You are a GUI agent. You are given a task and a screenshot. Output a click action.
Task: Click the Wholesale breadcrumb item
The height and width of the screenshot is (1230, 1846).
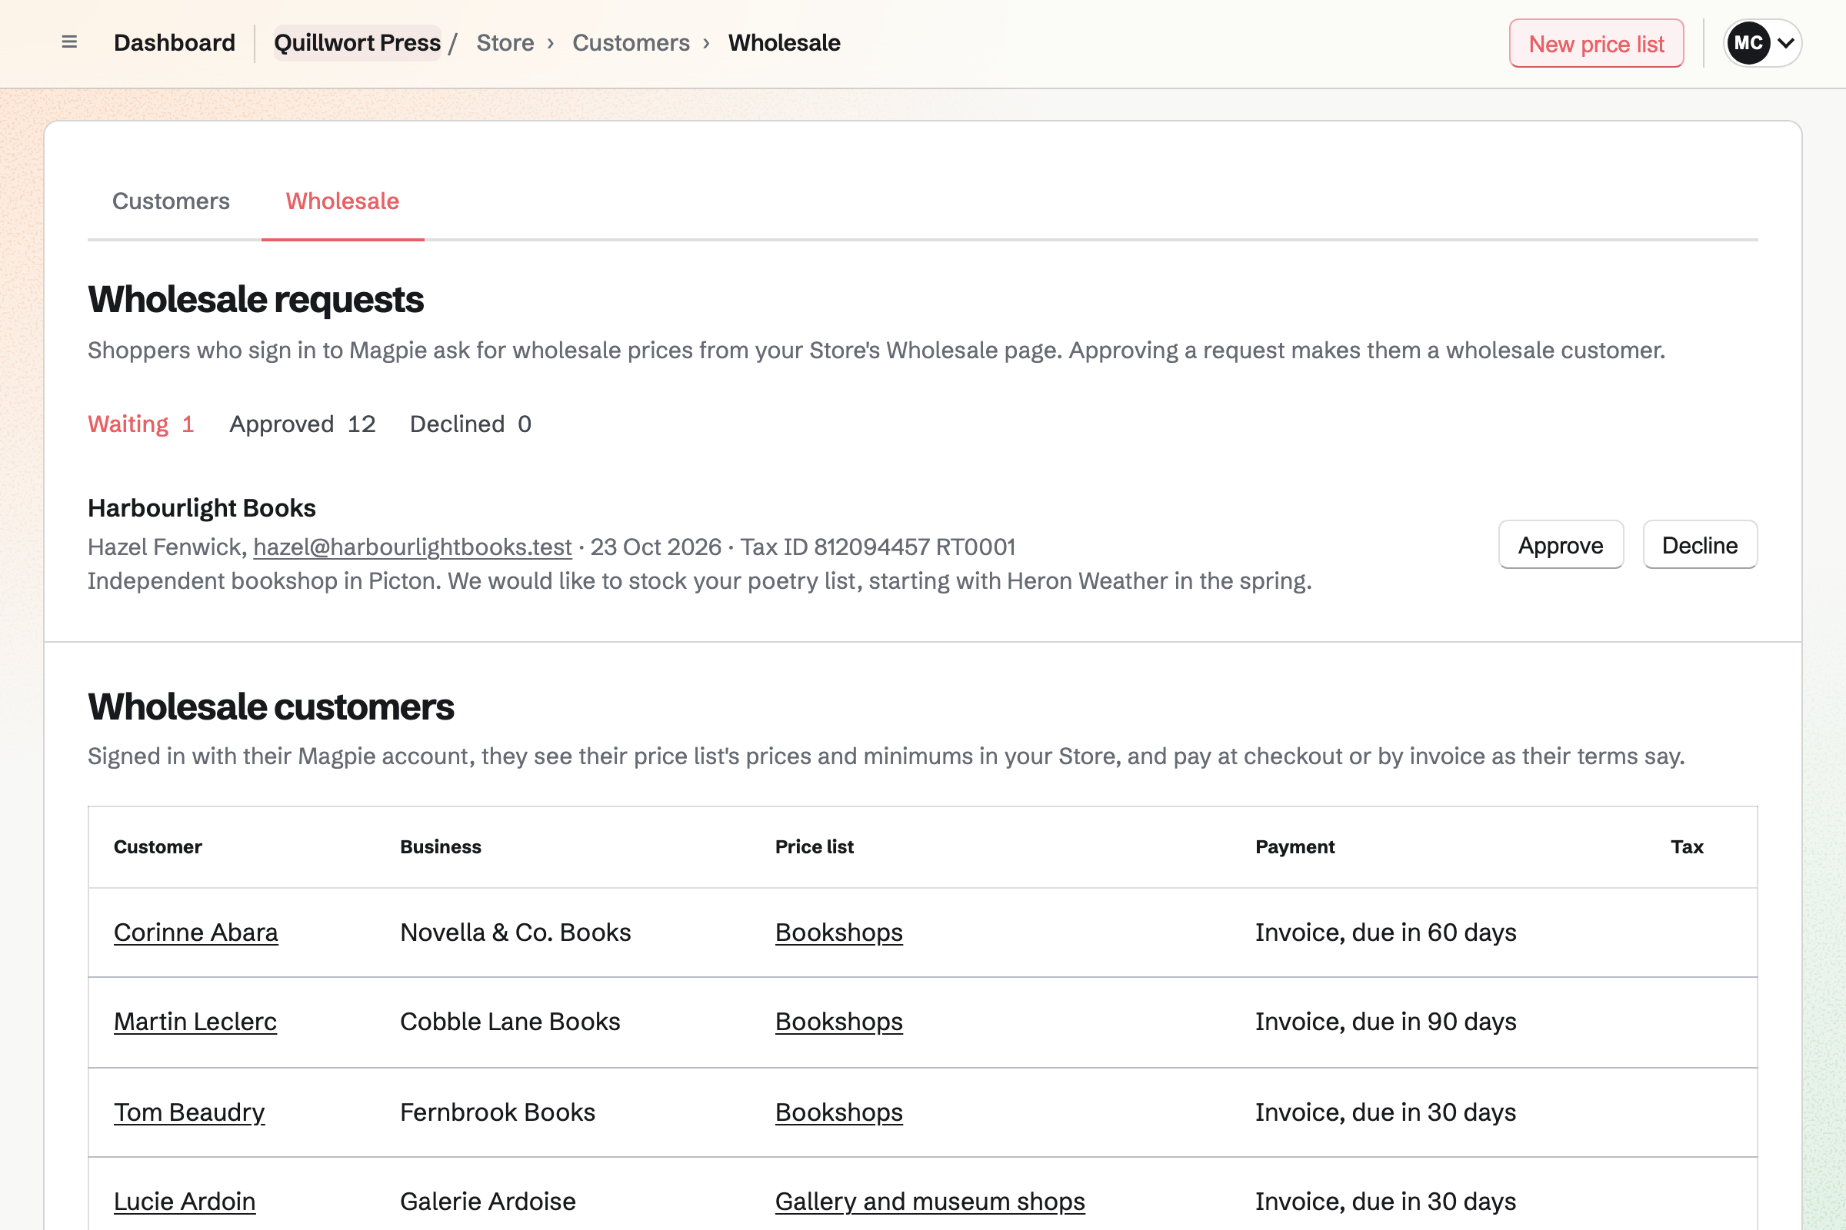tap(784, 42)
